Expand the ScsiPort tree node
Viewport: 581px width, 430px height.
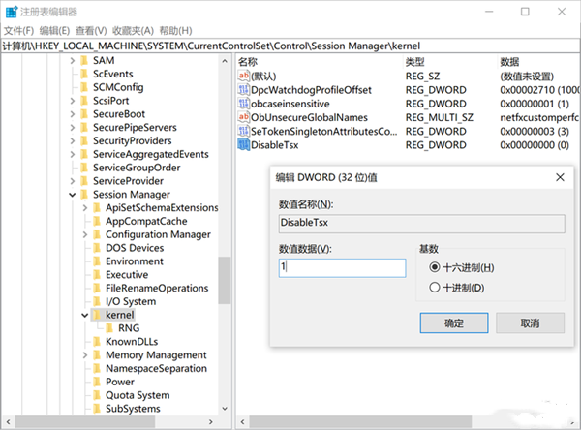pyautogui.click(x=73, y=101)
